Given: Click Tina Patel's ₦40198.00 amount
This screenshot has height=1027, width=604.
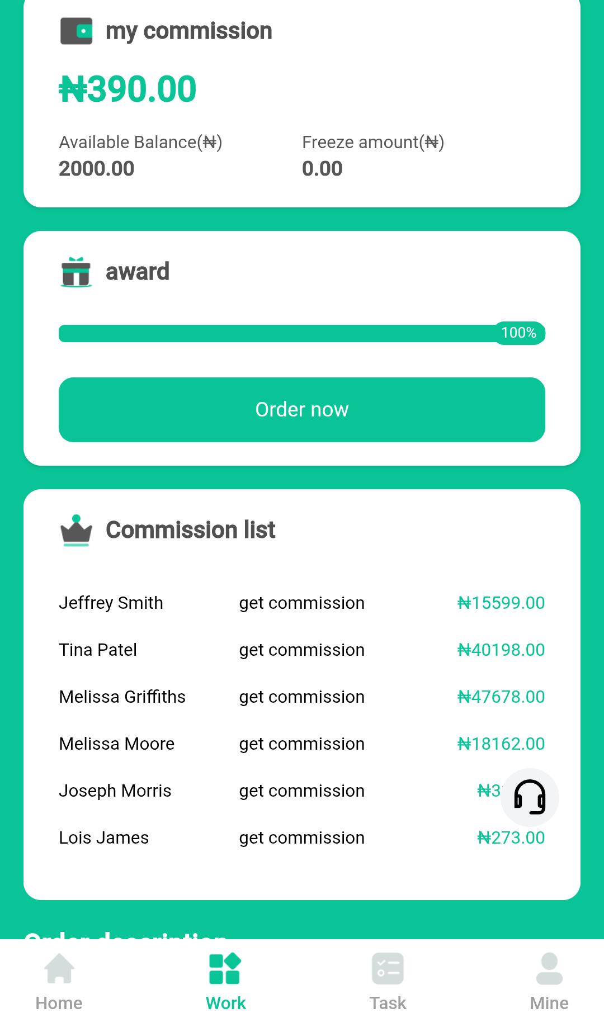Looking at the screenshot, I should [x=501, y=650].
